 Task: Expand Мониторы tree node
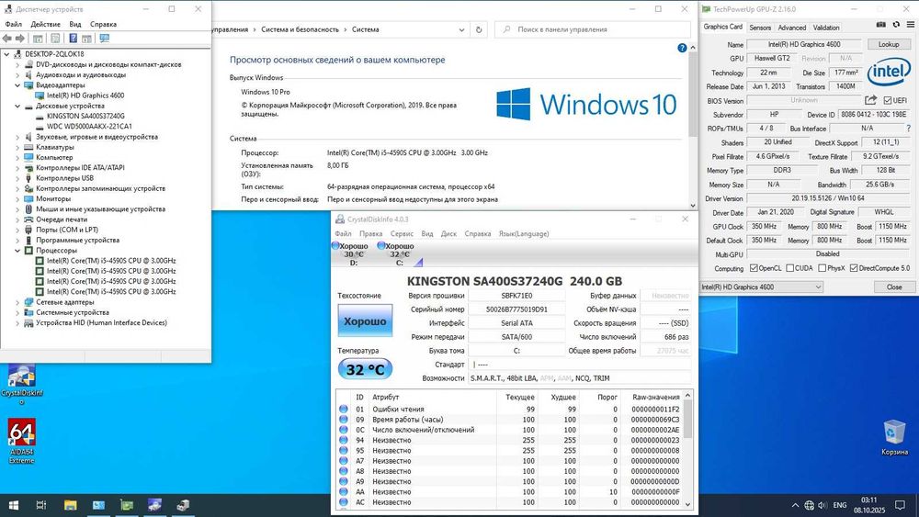click(17, 198)
